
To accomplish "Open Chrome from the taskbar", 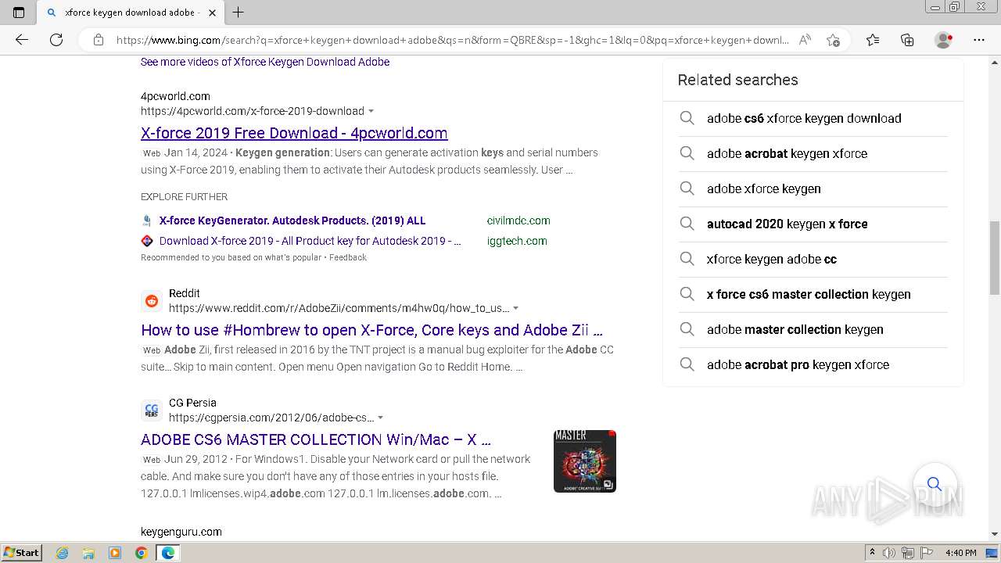I will [142, 553].
